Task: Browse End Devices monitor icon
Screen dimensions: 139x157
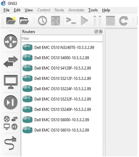Action: point(11,82)
